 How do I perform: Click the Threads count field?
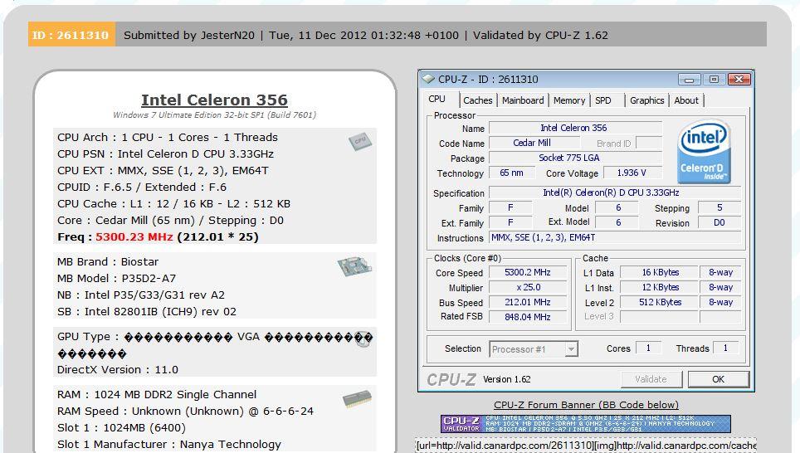[725, 348]
